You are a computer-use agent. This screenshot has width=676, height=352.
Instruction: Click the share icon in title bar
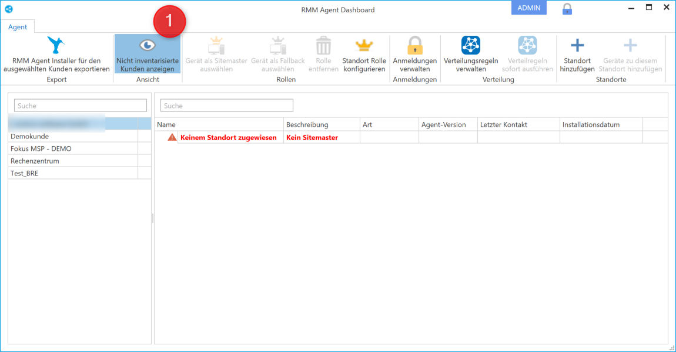tap(9, 9)
